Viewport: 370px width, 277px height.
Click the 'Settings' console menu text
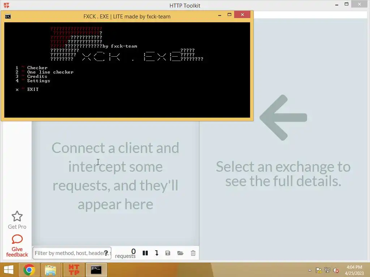[38, 81]
